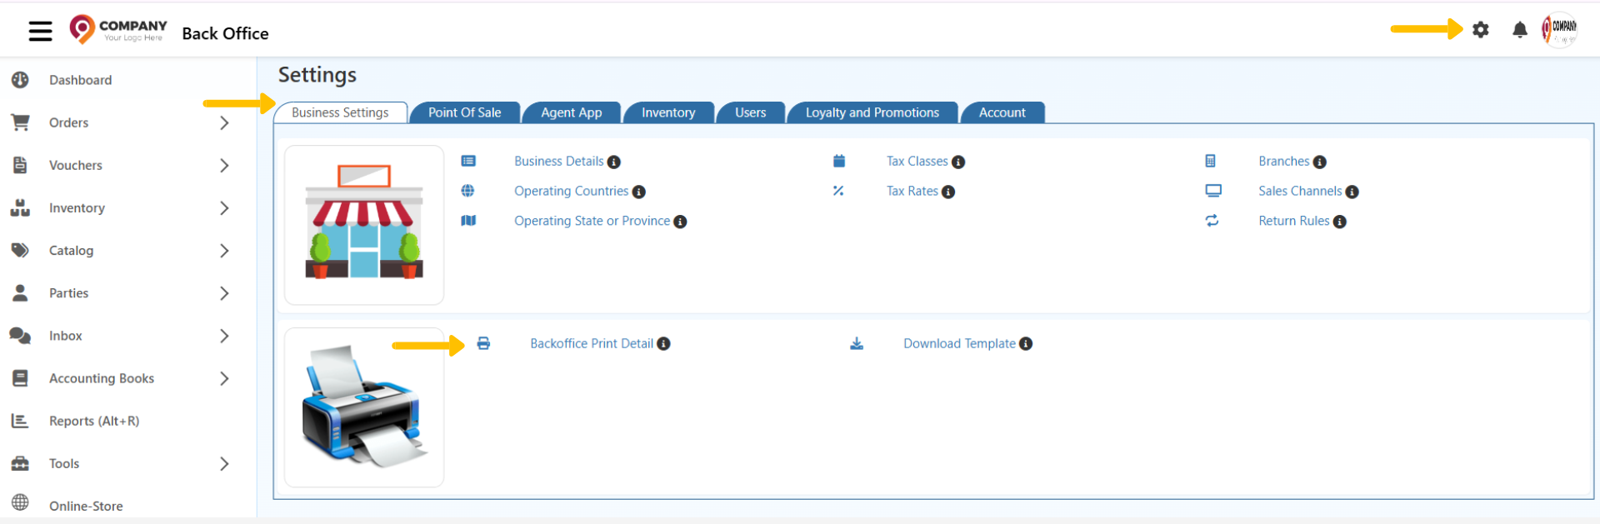1600x524 pixels.
Task: Click info icon next to Operating Countries
Action: [639, 192]
